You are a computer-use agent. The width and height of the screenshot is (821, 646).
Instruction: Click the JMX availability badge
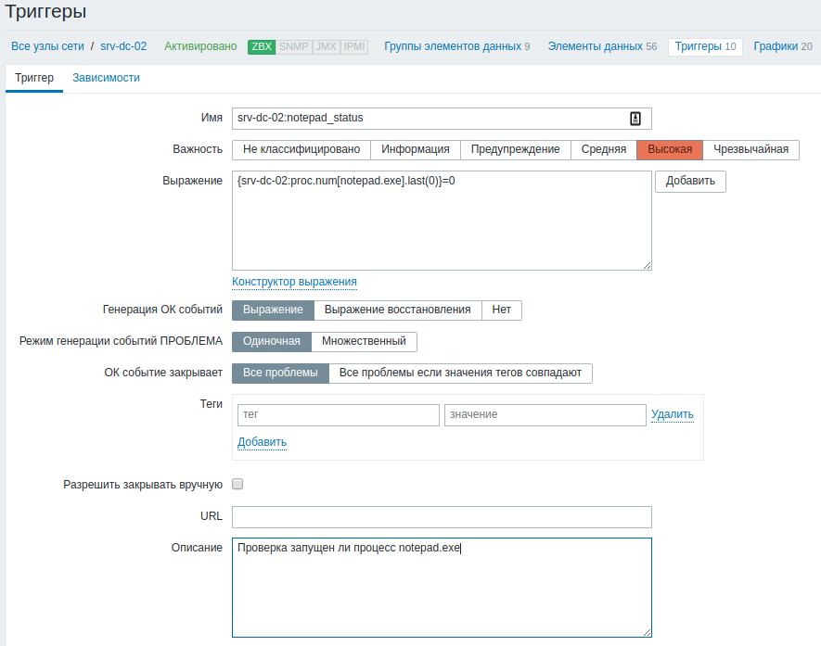[x=327, y=46]
